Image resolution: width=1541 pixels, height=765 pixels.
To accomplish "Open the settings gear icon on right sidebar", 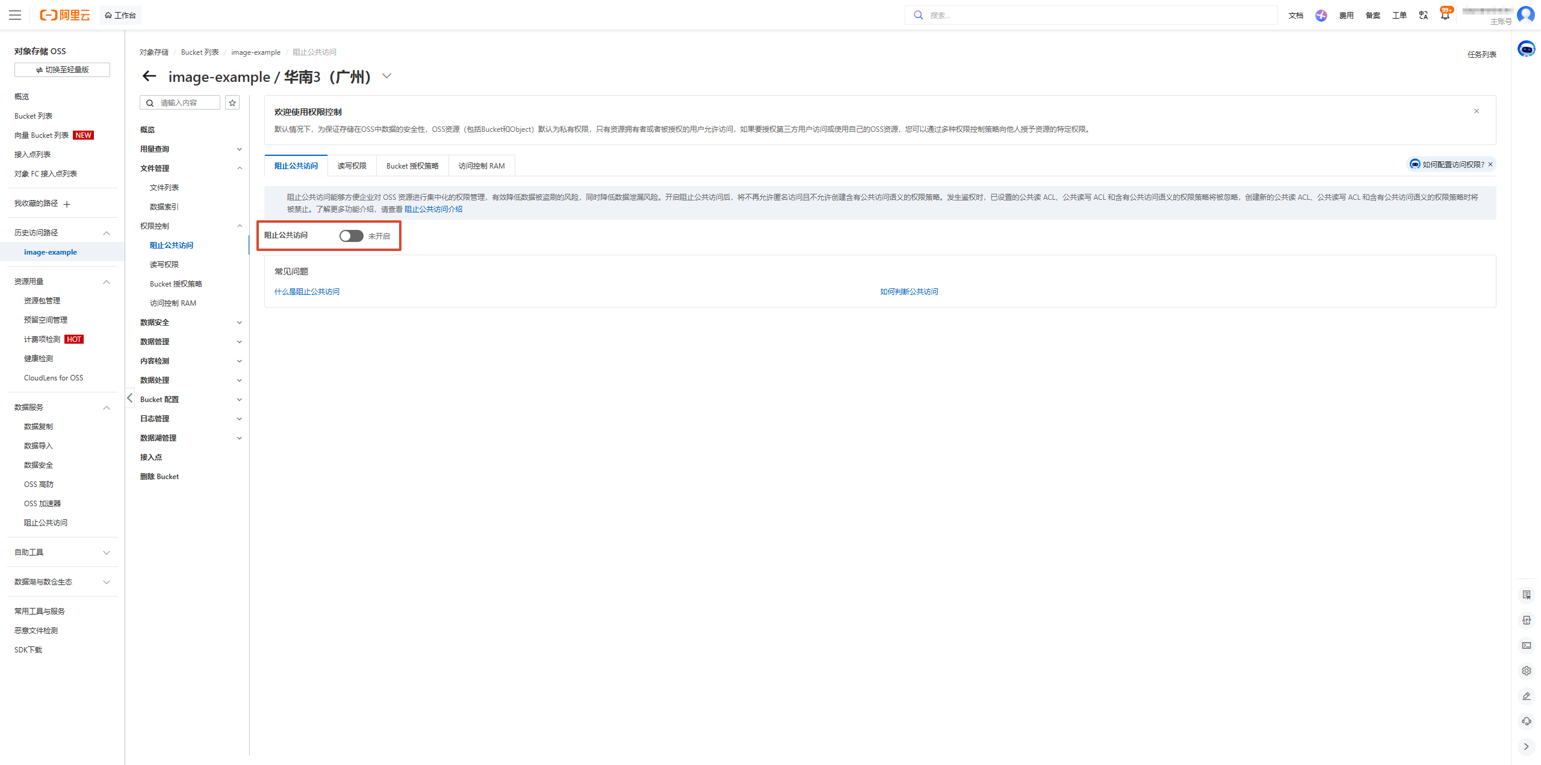I will pos(1527,670).
